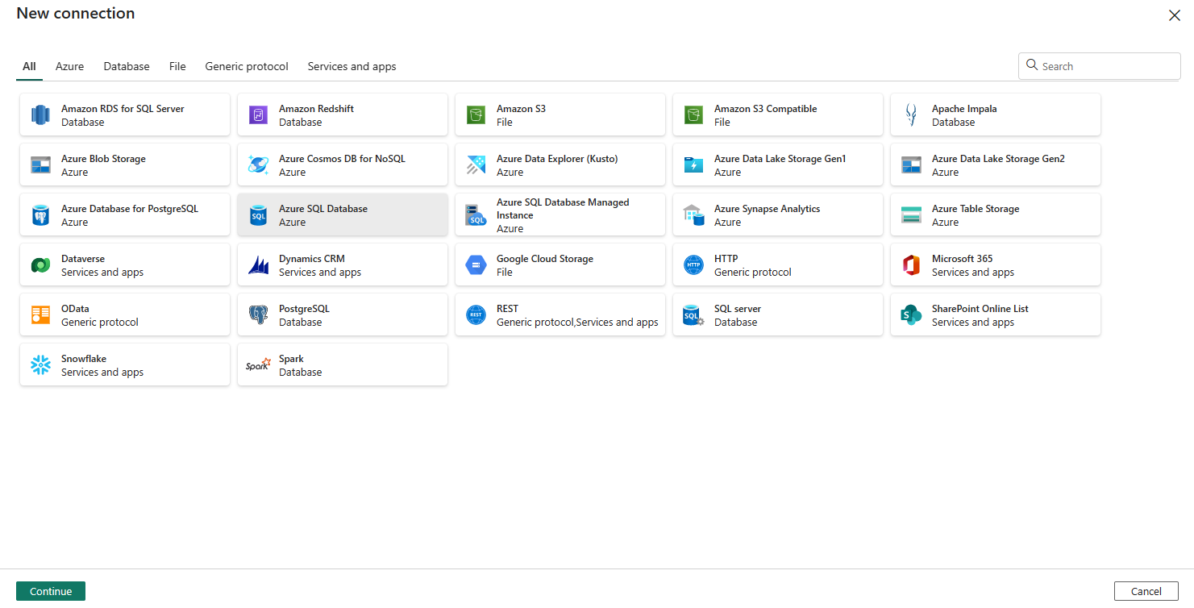Select the Dynamics CRM icon
1194x608 pixels.
[258, 265]
